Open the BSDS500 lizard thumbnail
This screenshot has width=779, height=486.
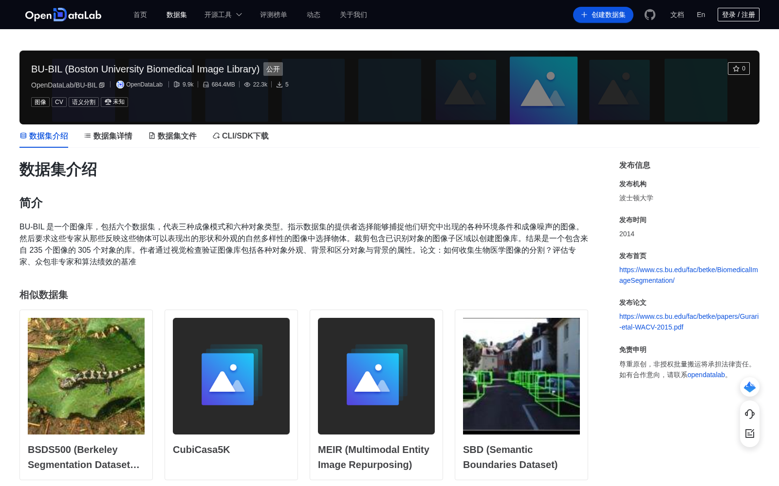(86, 376)
